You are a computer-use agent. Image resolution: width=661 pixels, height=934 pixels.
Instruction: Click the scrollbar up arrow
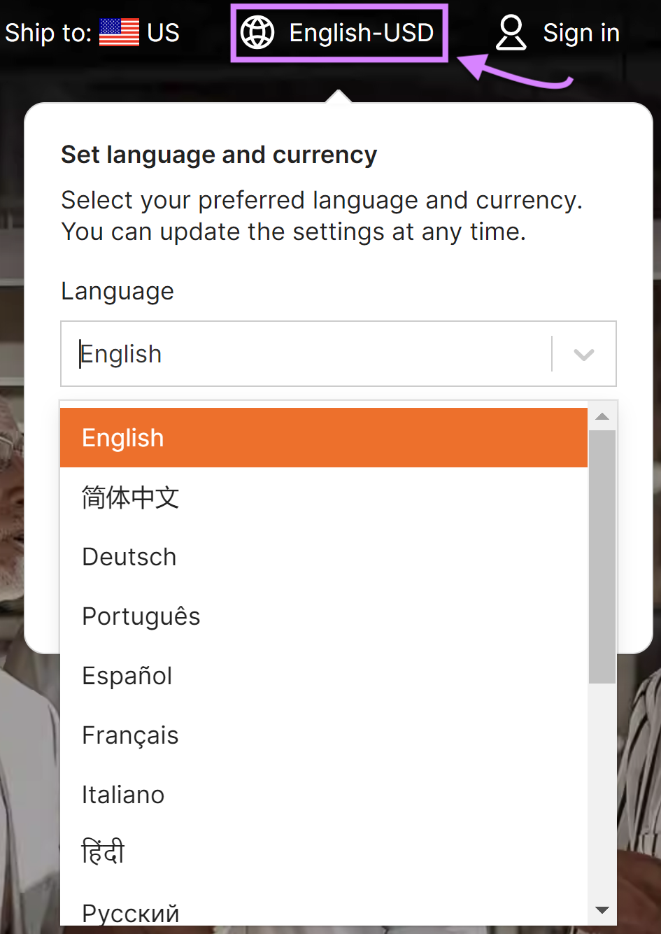[602, 416]
